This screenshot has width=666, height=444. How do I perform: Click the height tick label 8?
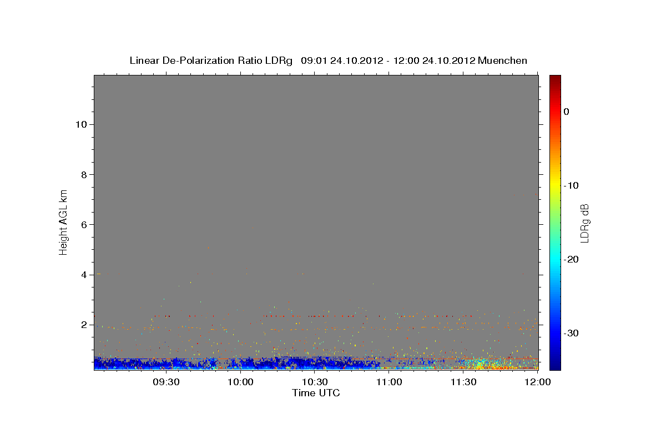click(x=84, y=175)
